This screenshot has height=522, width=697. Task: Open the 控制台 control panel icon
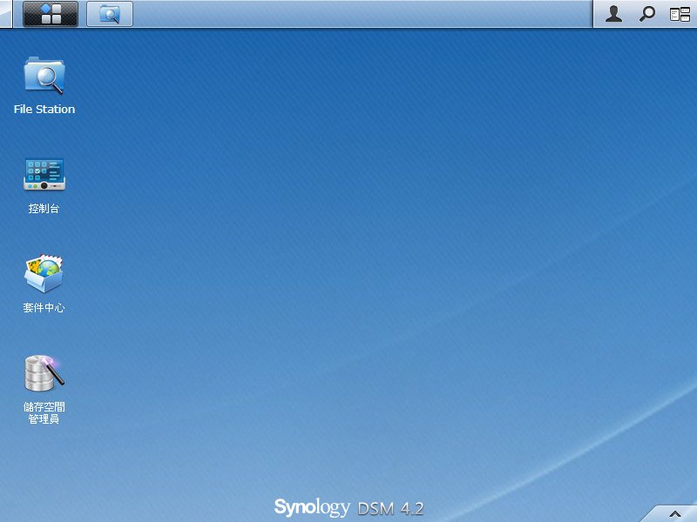(44, 175)
